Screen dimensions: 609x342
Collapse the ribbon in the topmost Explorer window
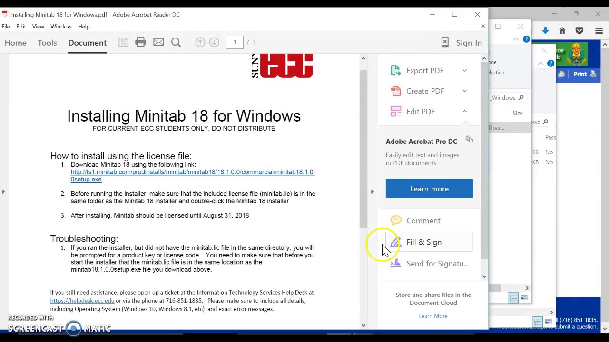coord(516,39)
